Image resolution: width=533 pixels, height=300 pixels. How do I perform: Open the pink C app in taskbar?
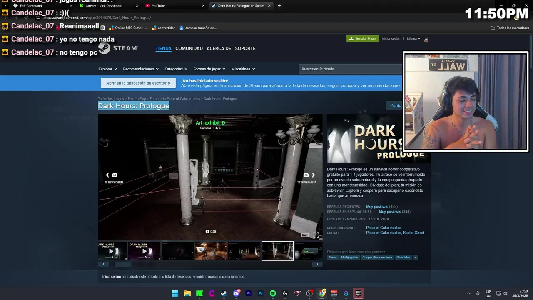click(x=212, y=293)
